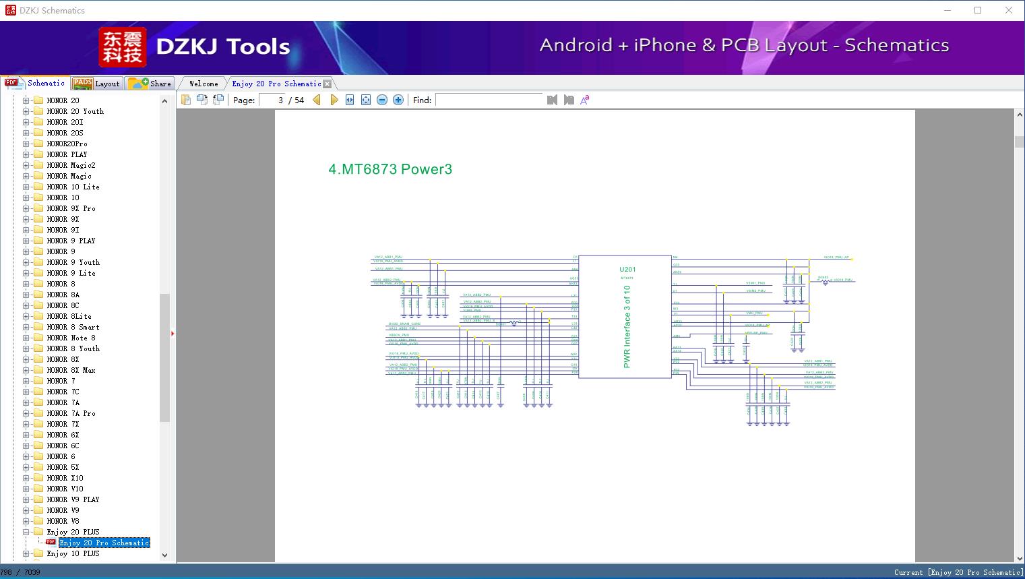Click the HONOR Magic2 folder icon
The height and width of the screenshot is (579, 1025).
(38, 165)
